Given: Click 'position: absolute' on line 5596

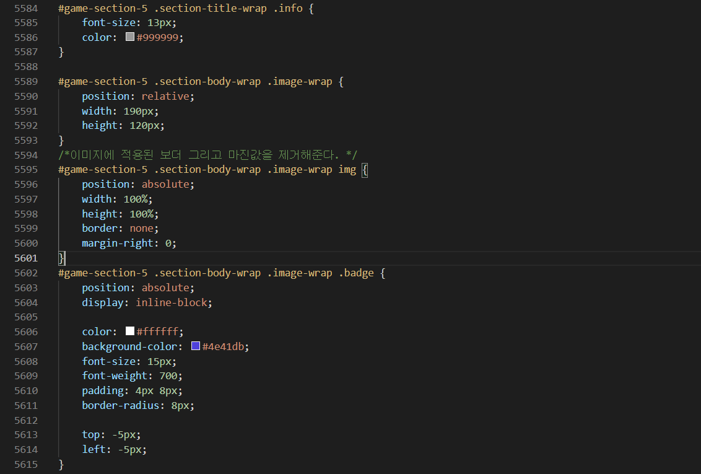Looking at the screenshot, I should coord(138,184).
